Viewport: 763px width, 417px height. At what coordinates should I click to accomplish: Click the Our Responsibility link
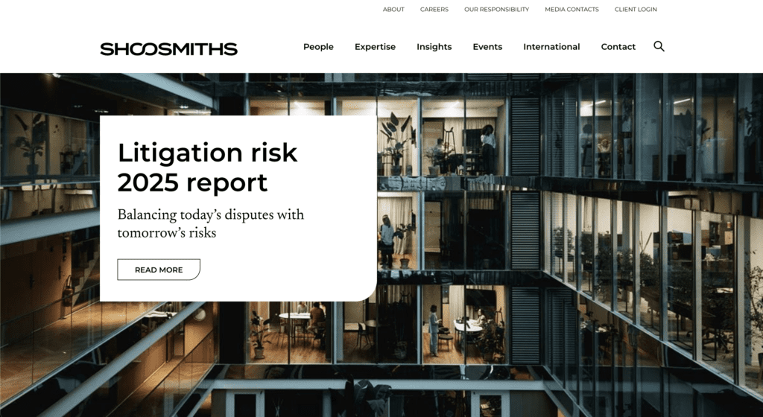[496, 9]
